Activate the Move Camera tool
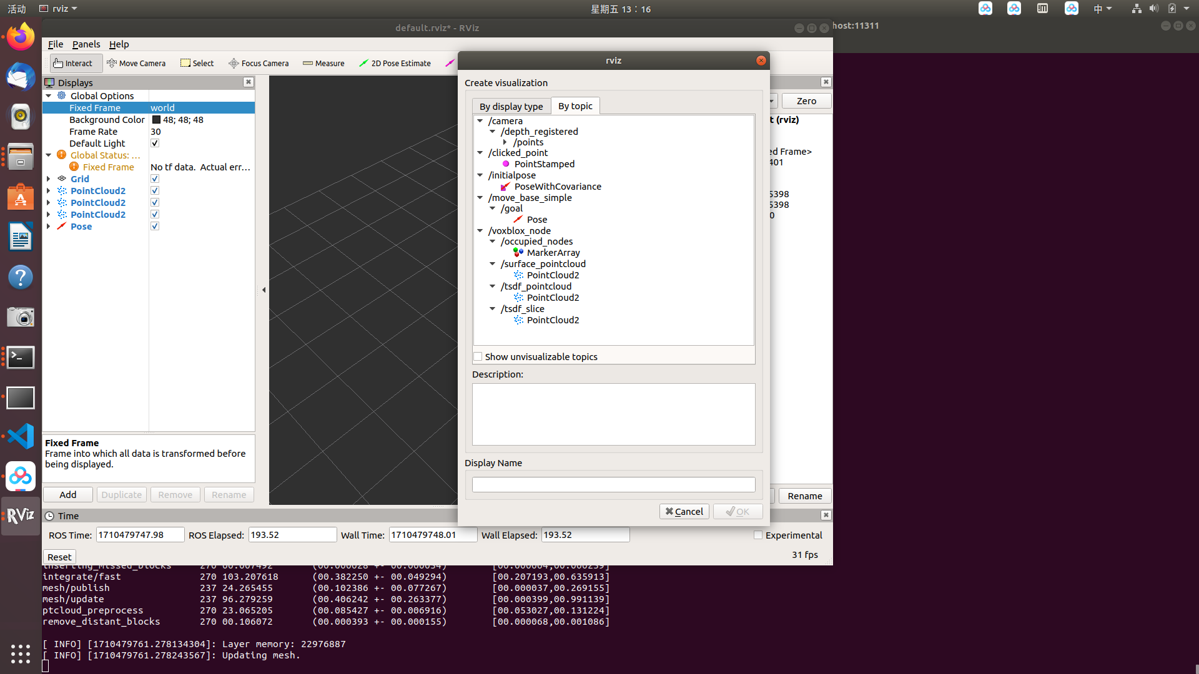 (136, 63)
